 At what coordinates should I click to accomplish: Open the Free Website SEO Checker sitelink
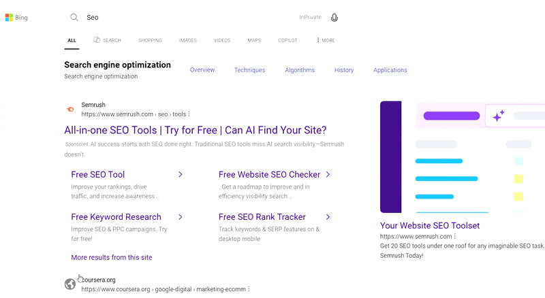[x=269, y=174]
